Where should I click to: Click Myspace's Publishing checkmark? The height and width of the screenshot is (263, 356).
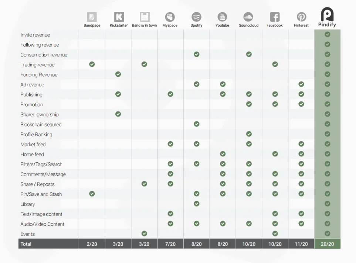170,94
